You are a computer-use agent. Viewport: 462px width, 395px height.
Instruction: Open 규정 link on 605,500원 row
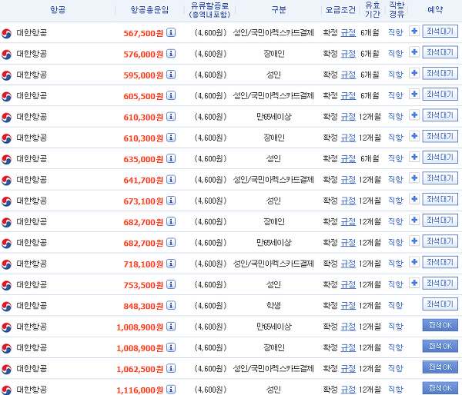tap(348, 96)
